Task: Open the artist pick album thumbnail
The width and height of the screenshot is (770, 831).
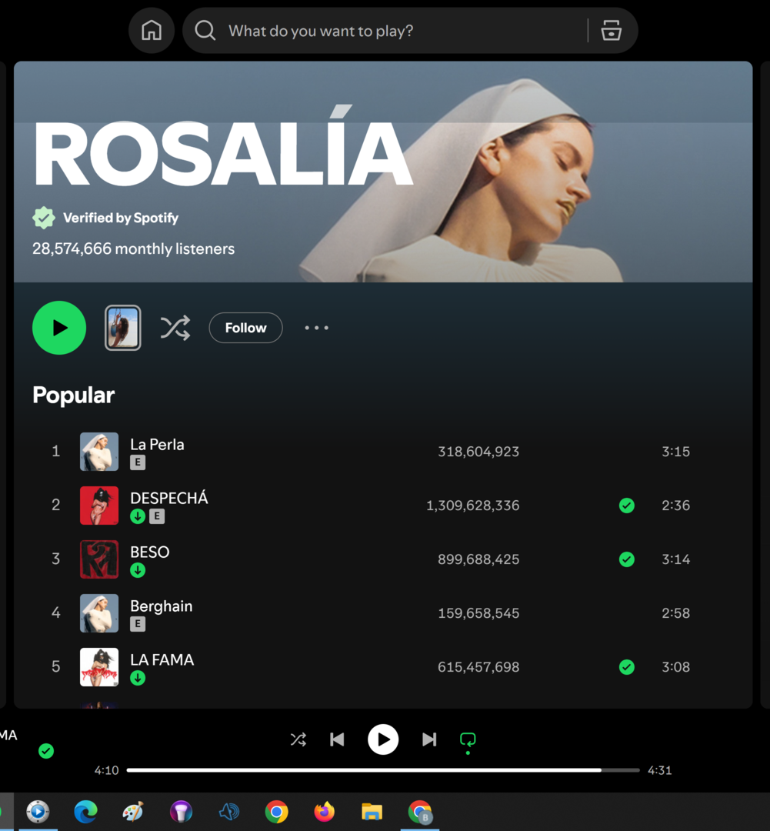Action: [123, 328]
